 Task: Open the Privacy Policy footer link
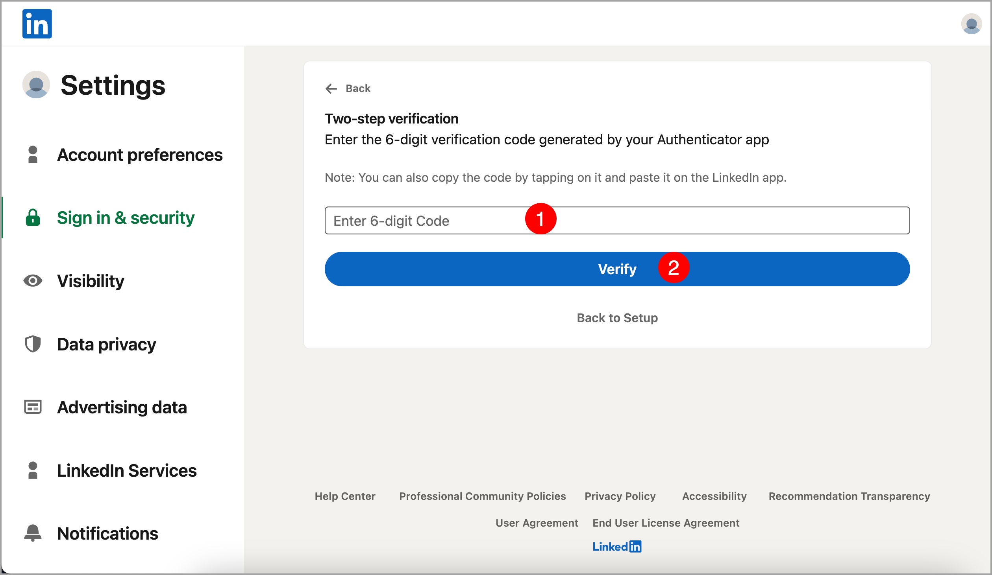[620, 496]
